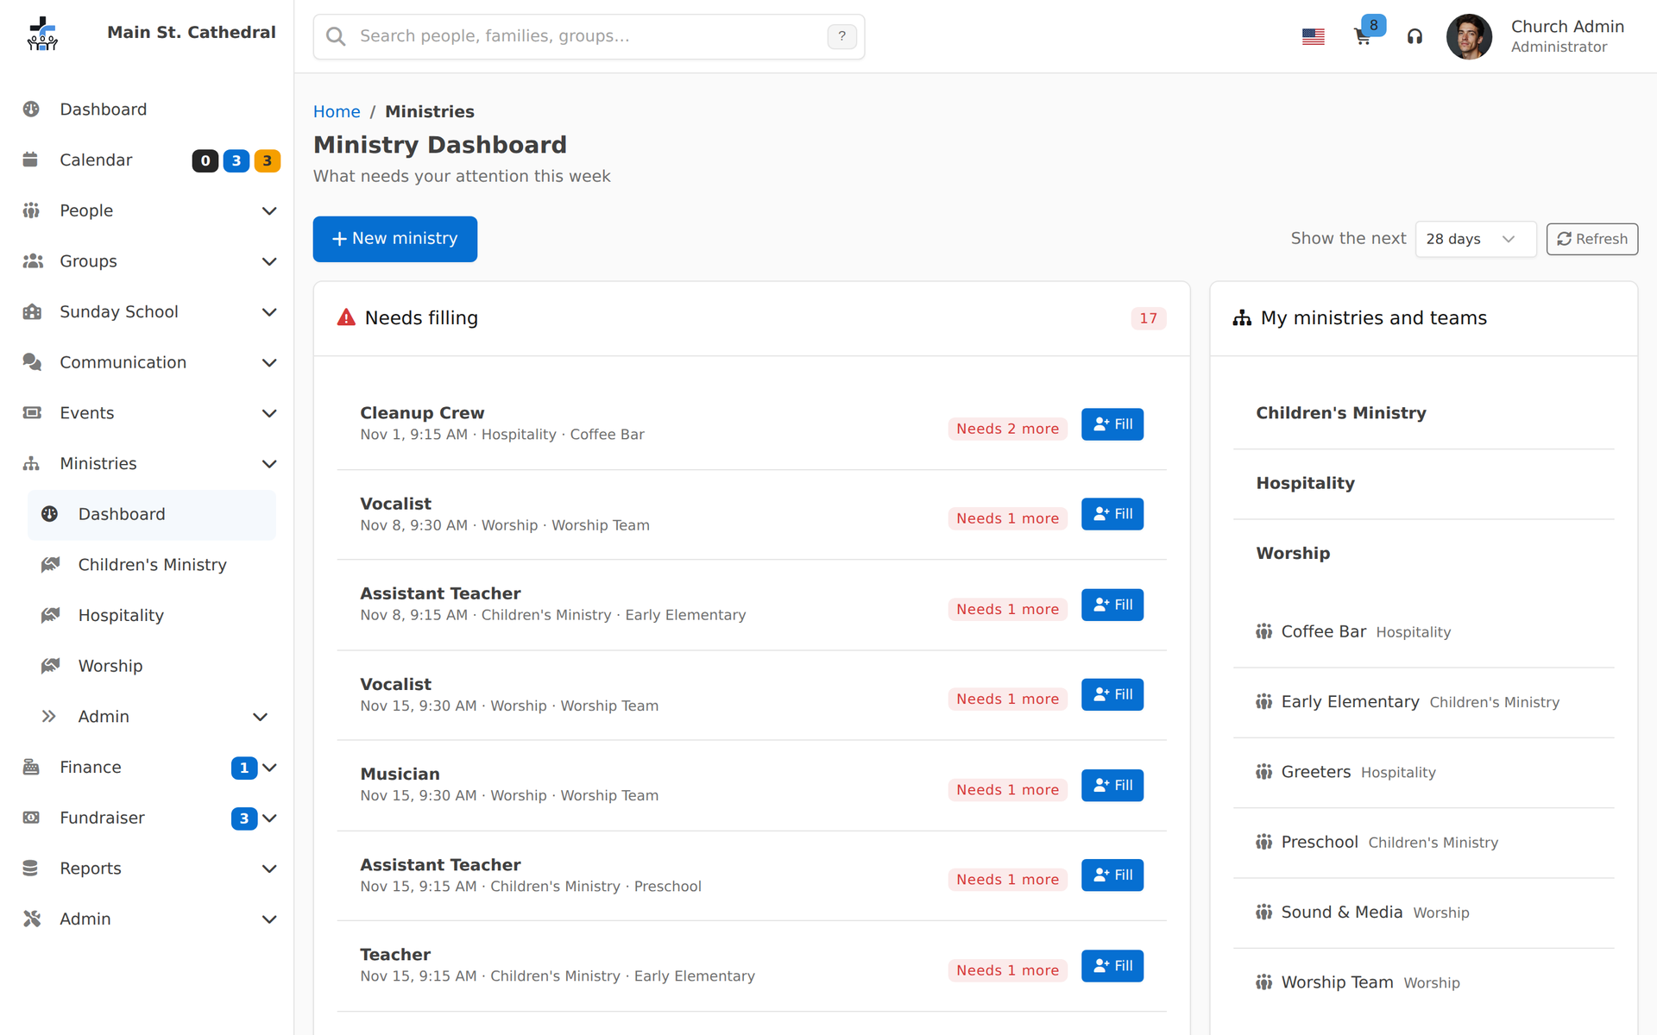Go to the Home breadcrumb link
The image size is (1657, 1035).
[x=337, y=112]
